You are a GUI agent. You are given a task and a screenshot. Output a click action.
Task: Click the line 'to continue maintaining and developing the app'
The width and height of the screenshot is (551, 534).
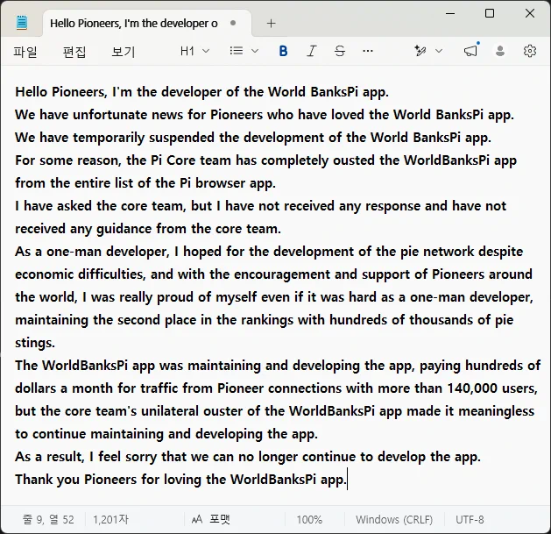(166, 434)
